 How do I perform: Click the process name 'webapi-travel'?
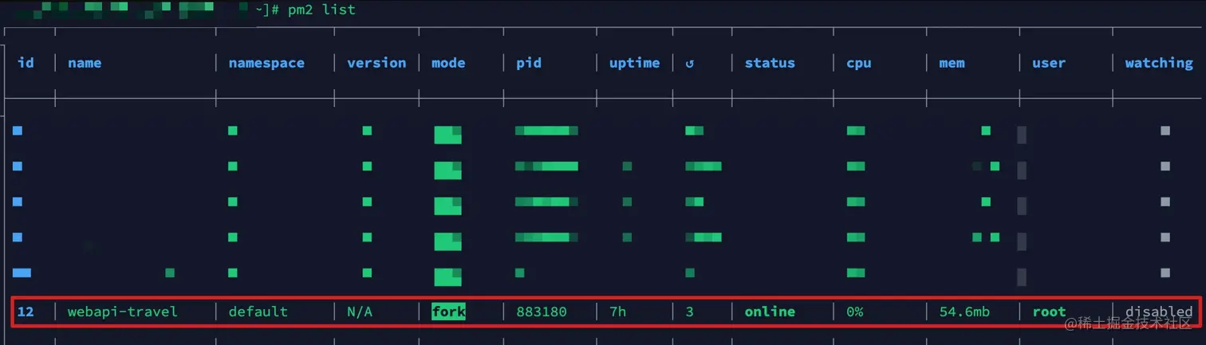123,312
